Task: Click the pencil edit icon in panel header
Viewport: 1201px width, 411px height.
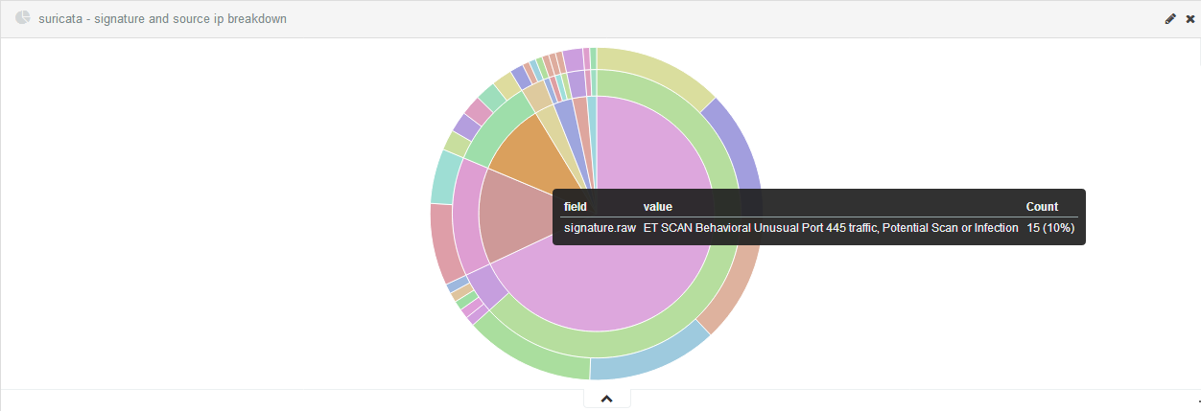Action: point(1170,19)
